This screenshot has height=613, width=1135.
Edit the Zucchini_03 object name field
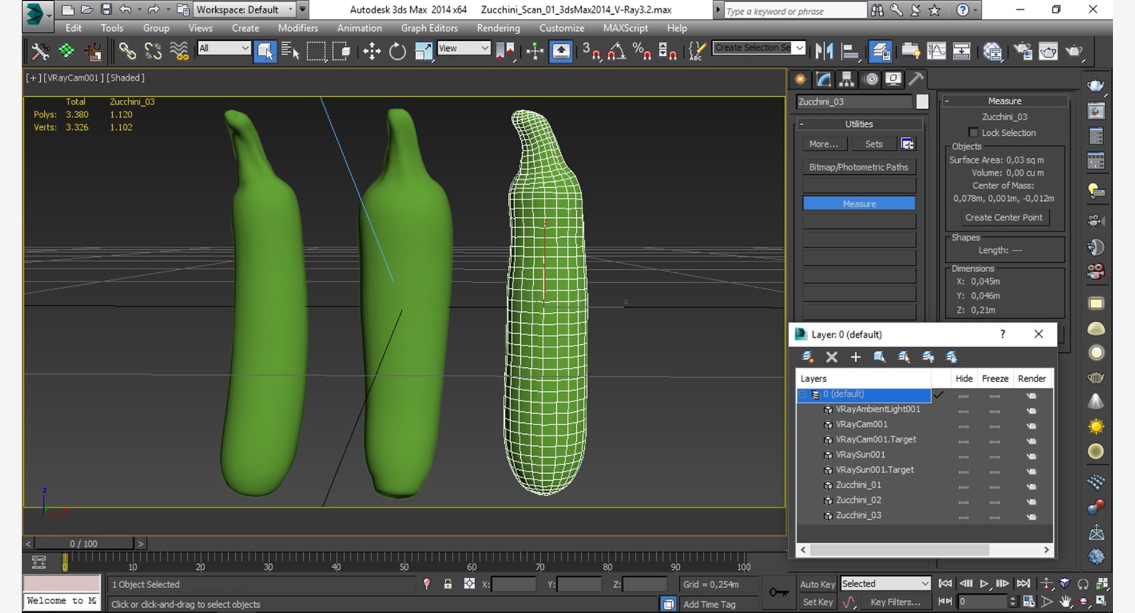853,102
